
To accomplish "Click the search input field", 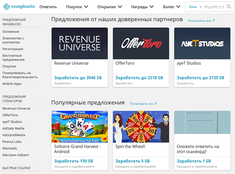I will coord(214,7).
